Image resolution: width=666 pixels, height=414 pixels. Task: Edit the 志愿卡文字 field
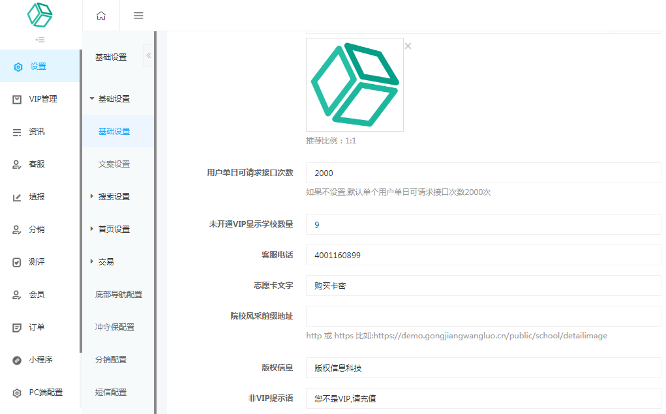[483, 286]
